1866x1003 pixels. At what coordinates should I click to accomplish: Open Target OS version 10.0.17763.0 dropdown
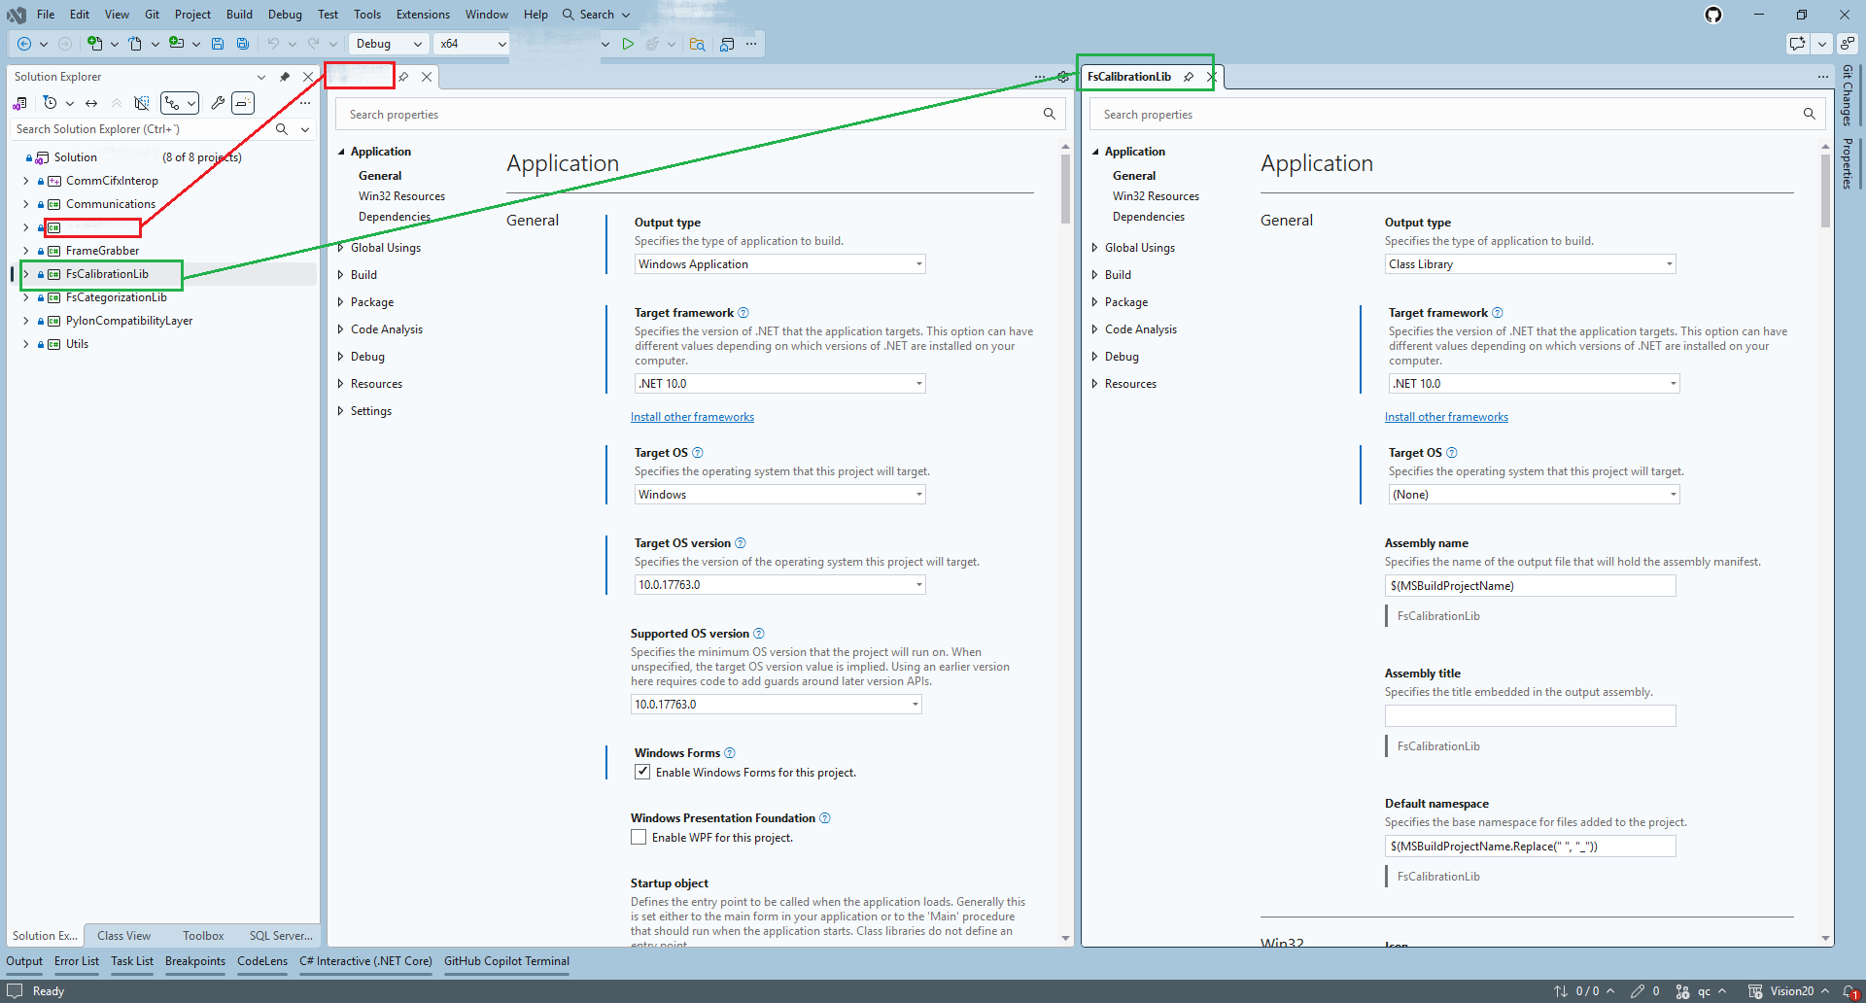click(779, 585)
